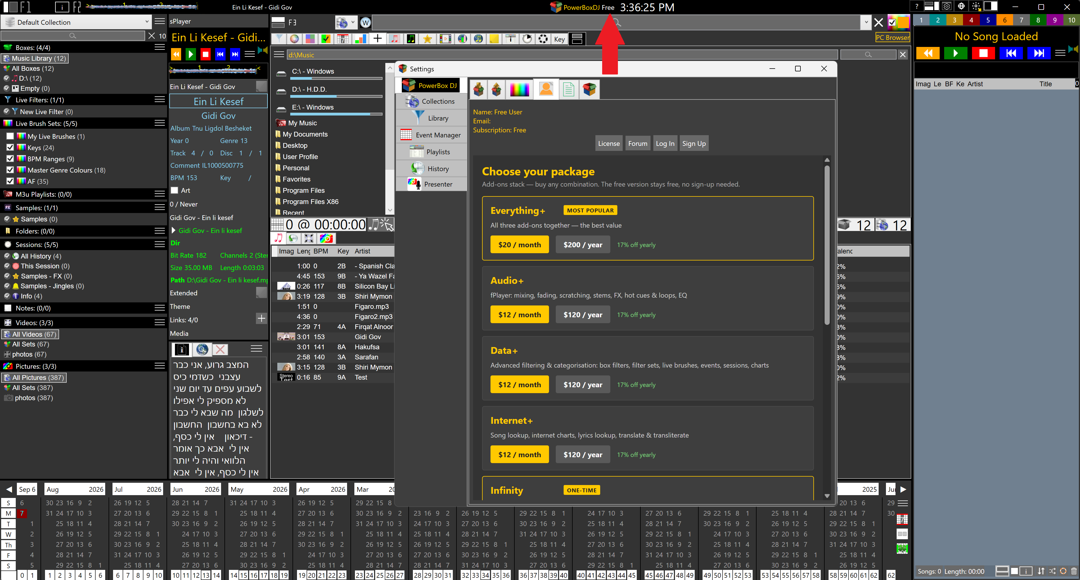Click the License button
The width and height of the screenshot is (1080, 580).
[609, 143]
